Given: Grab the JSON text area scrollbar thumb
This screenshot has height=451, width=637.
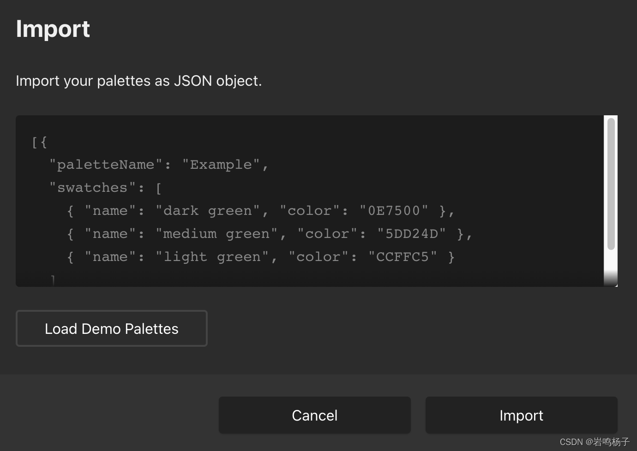Looking at the screenshot, I should 611,184.
